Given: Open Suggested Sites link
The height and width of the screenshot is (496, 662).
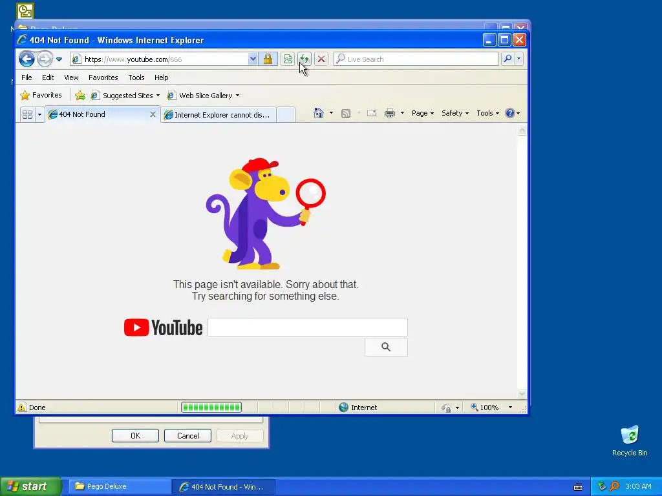Looking at the screenshot, I should pos(125,96).
